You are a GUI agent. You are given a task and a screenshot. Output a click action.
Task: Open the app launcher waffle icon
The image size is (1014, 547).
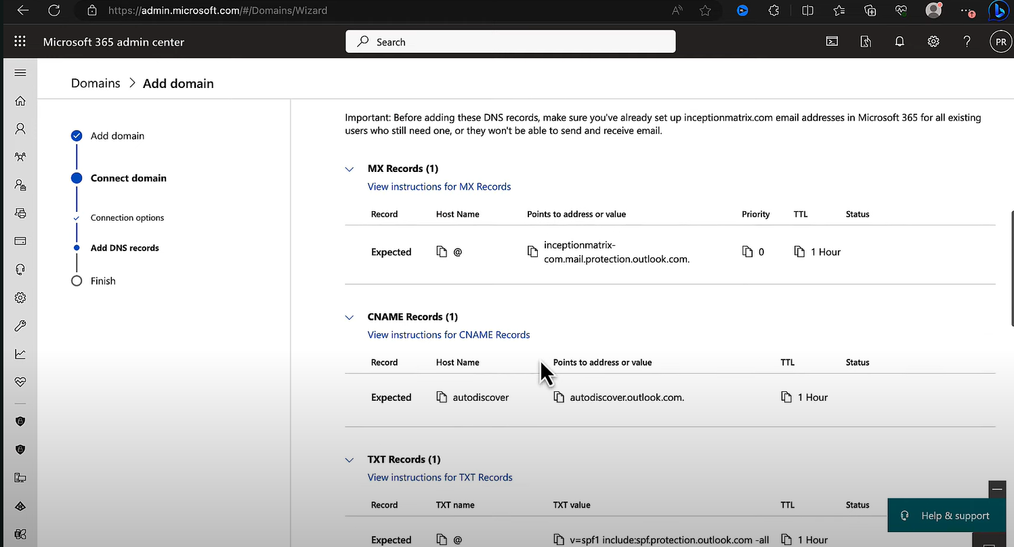coord(20,42)
